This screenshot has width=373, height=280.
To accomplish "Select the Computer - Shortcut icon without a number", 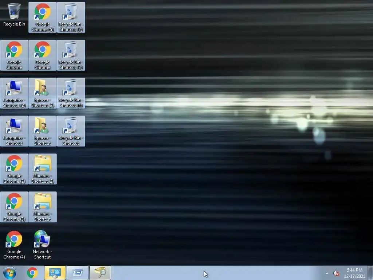I will [x=14, y=131].
